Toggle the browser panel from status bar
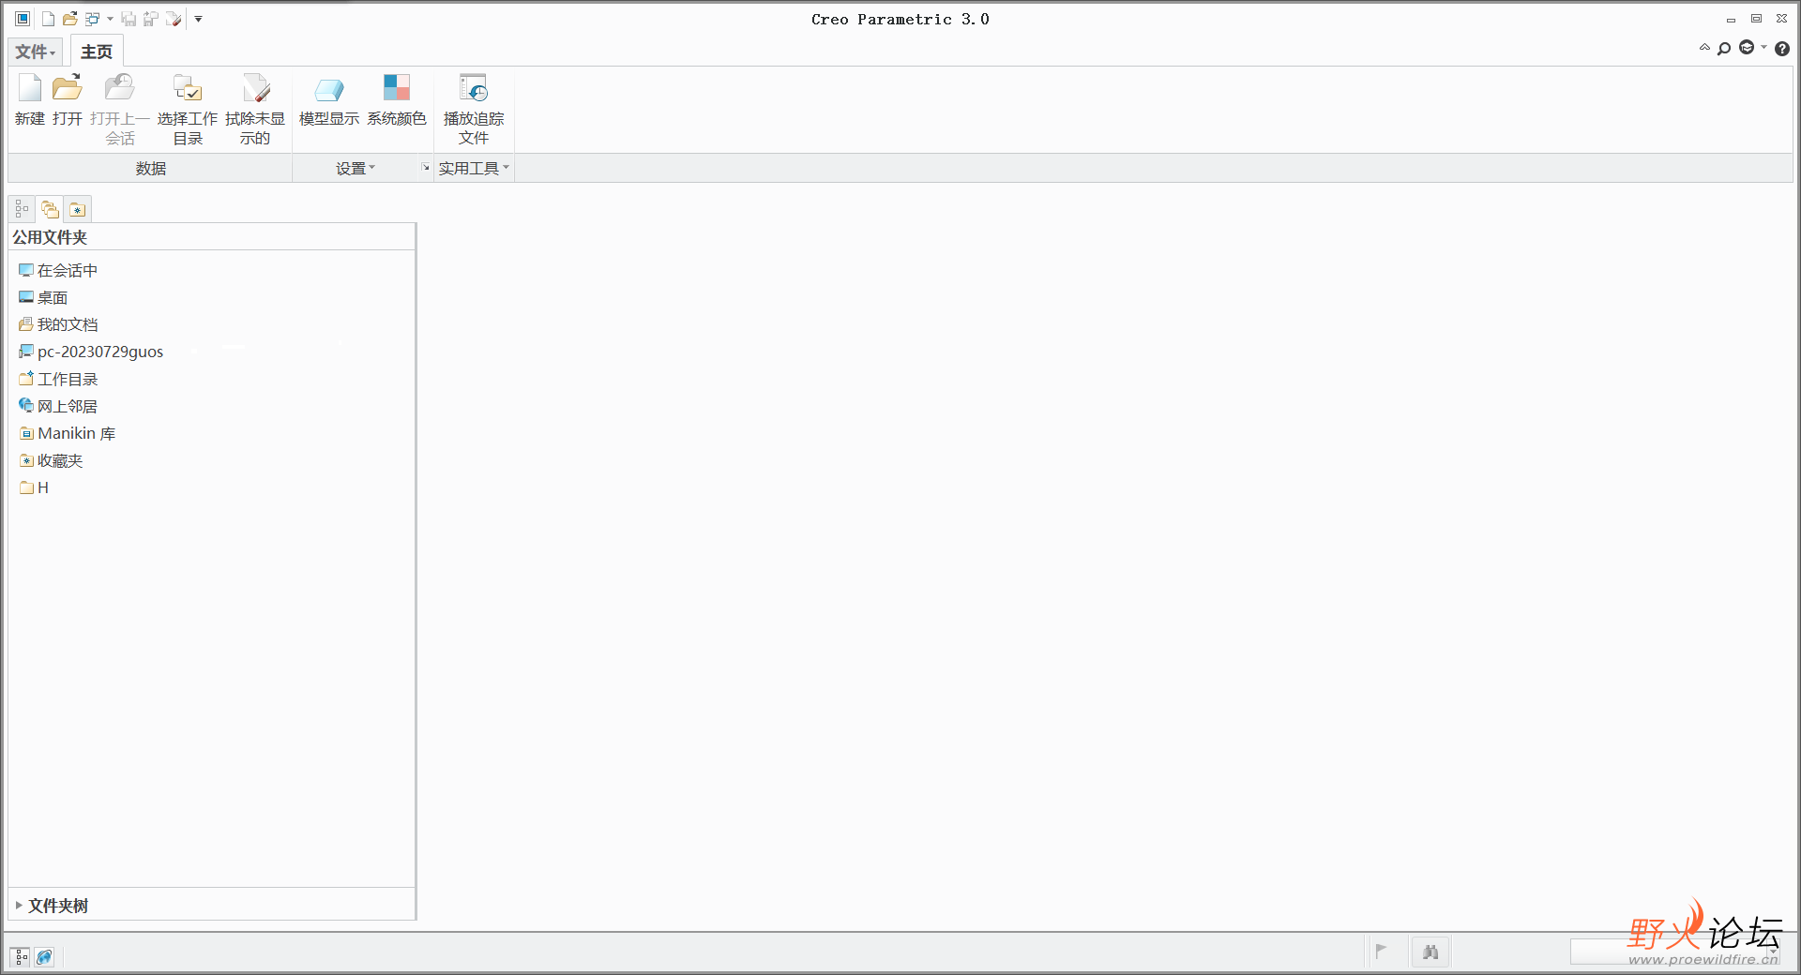 [x=44, y=956]
